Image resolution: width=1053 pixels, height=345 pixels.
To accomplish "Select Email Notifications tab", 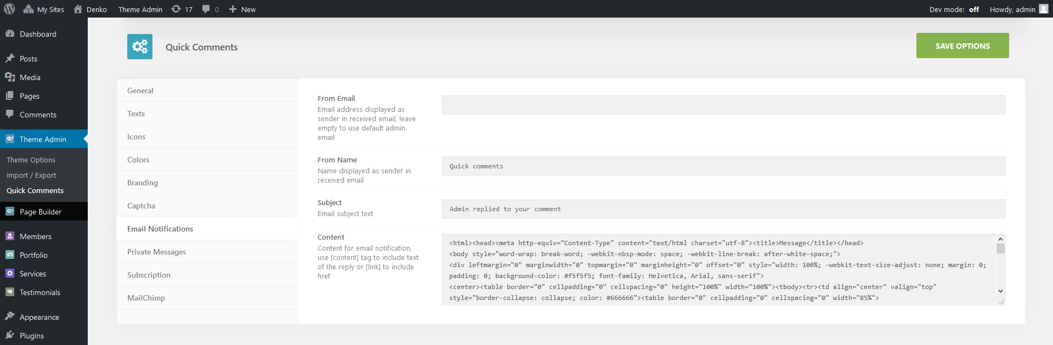I will (207, 229).
